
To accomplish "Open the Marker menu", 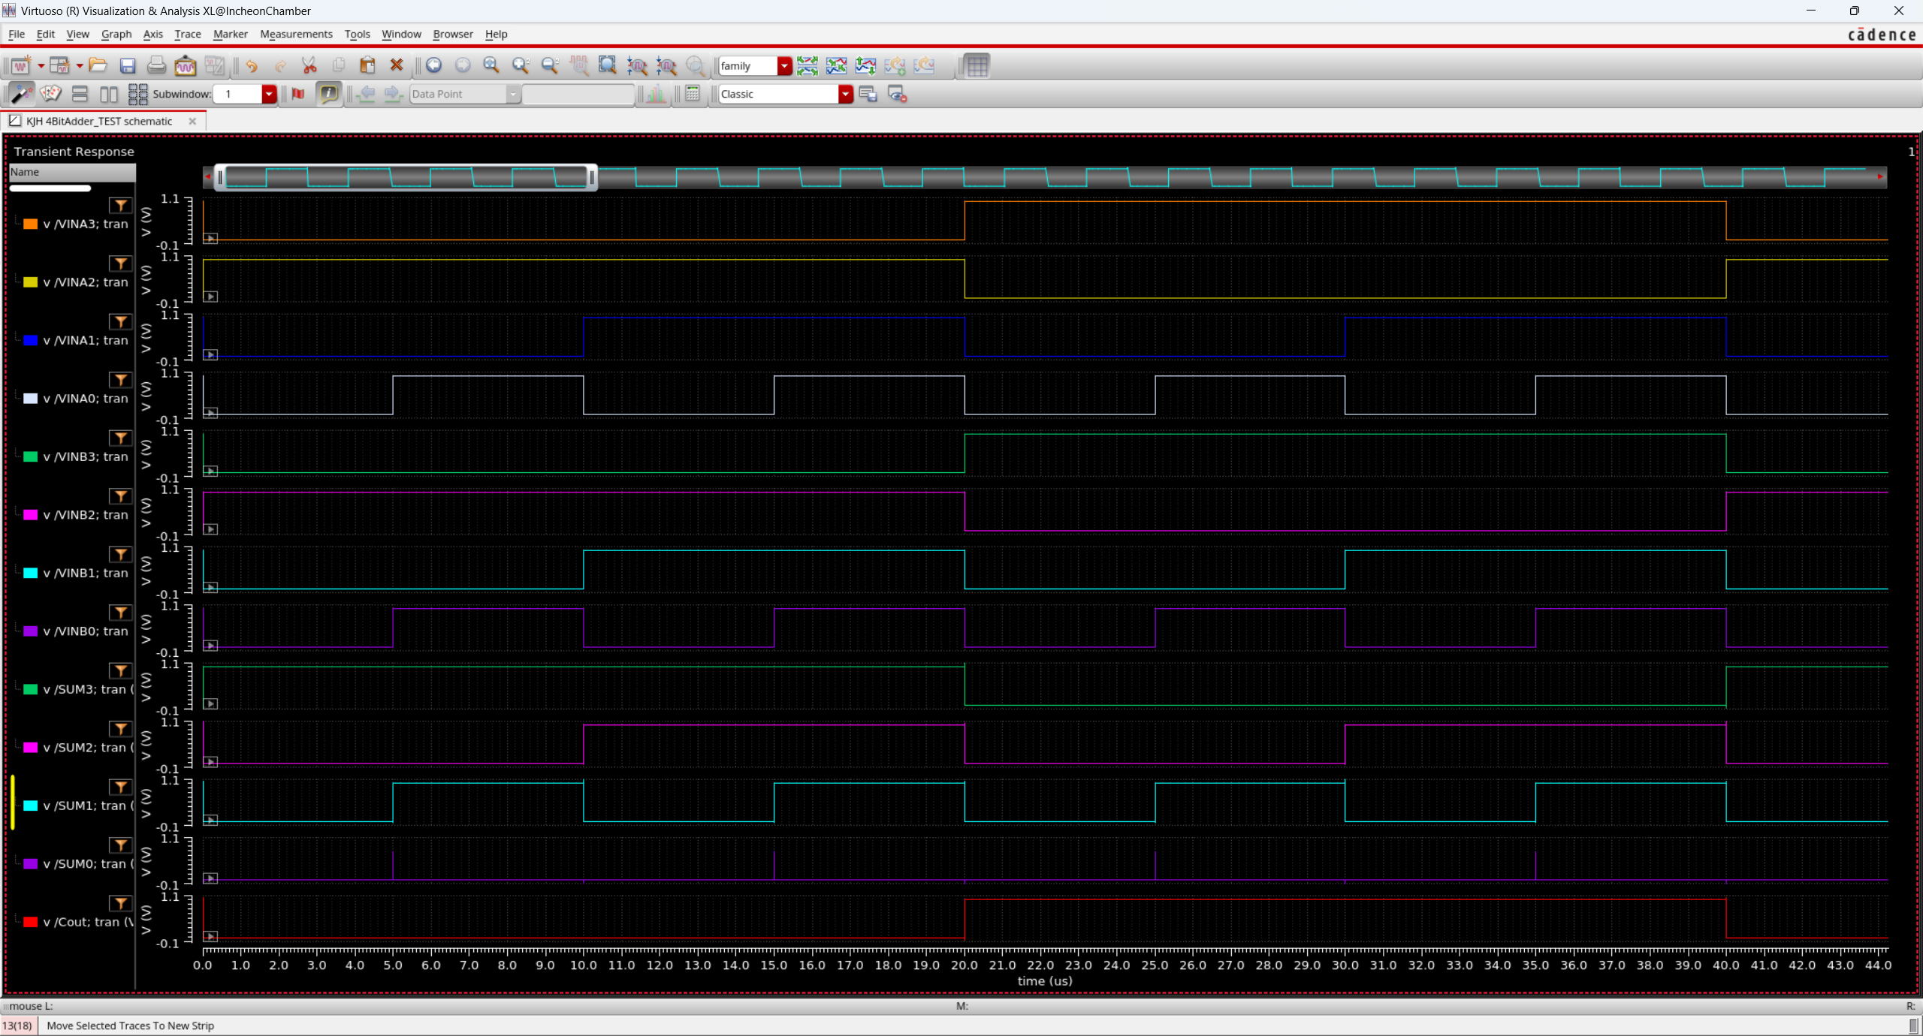I will [x=230, y=34].
